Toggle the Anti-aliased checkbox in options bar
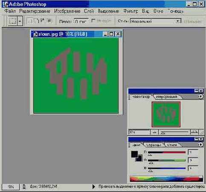 coord(93,21)
